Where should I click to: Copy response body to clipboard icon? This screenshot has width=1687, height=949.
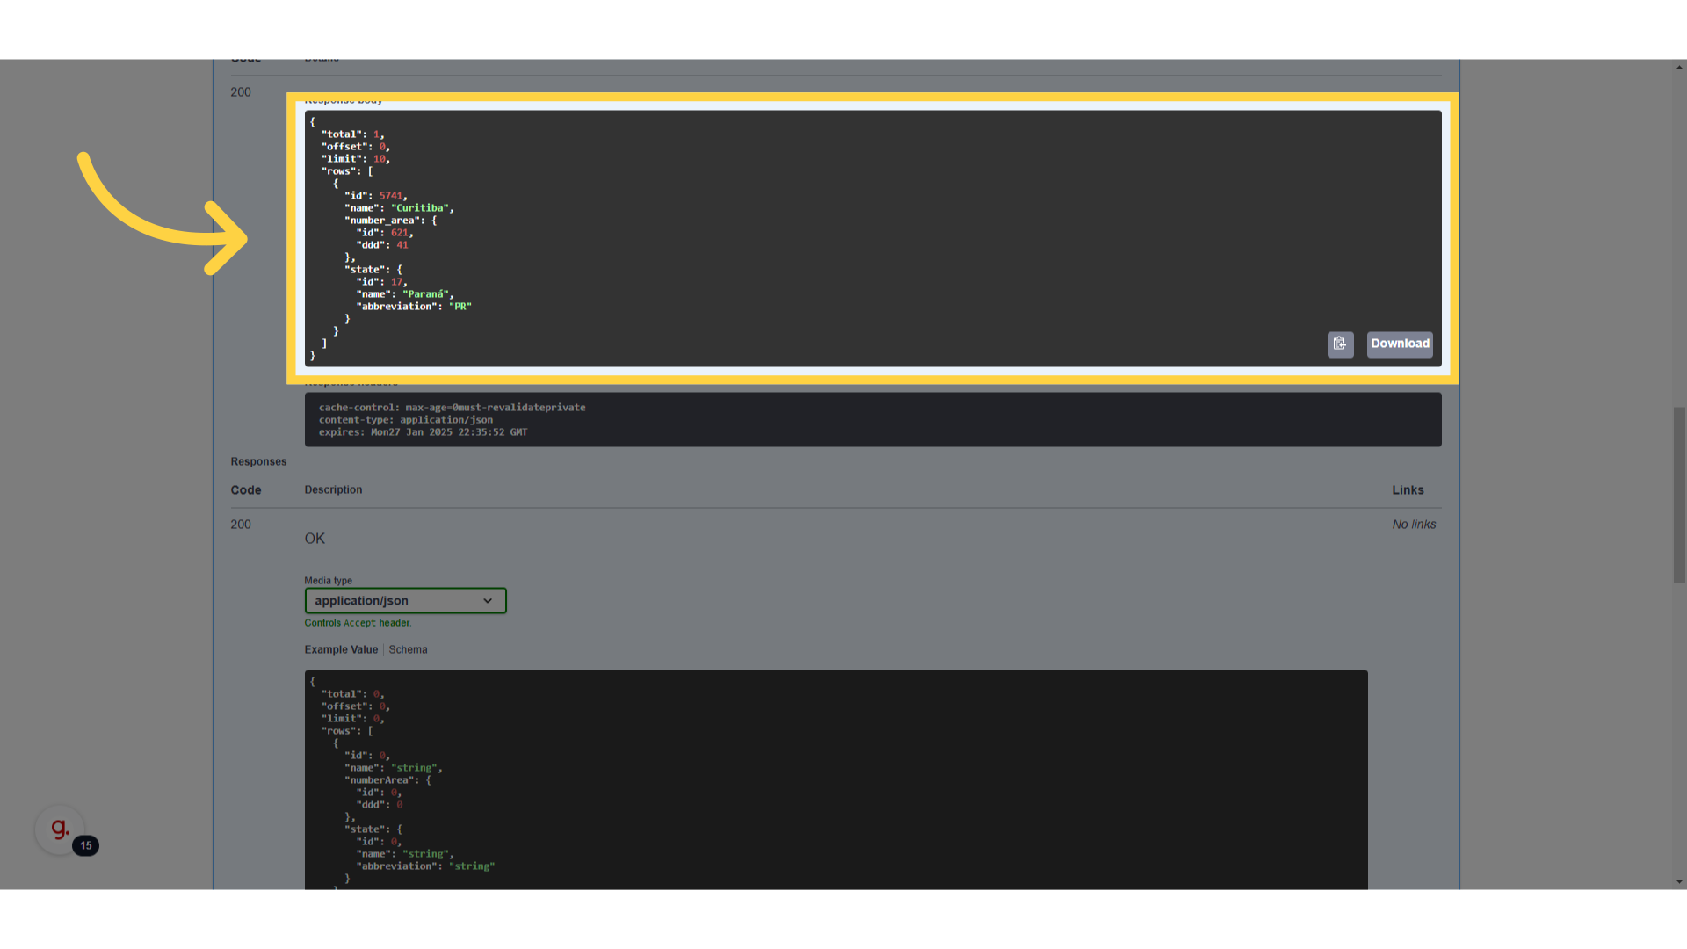(1340, 344)
